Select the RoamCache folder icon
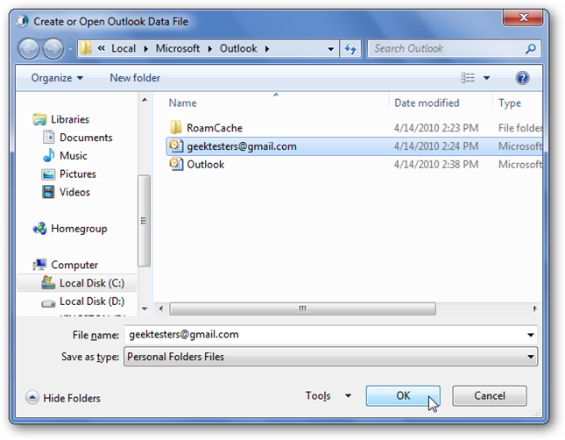 (x=176, y=127)
